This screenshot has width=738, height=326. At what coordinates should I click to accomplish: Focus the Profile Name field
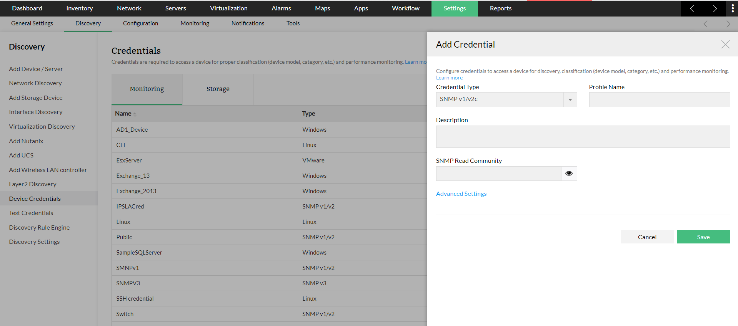coord(659,99)
